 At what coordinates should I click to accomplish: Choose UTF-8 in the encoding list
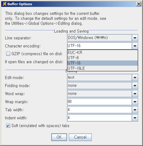tap(103, 58)
